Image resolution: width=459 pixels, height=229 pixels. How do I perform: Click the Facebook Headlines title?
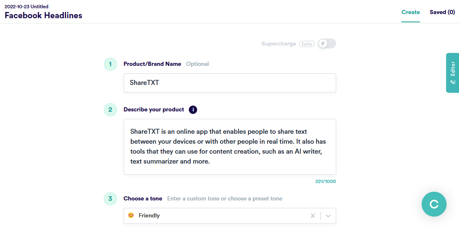coord(44,16)
